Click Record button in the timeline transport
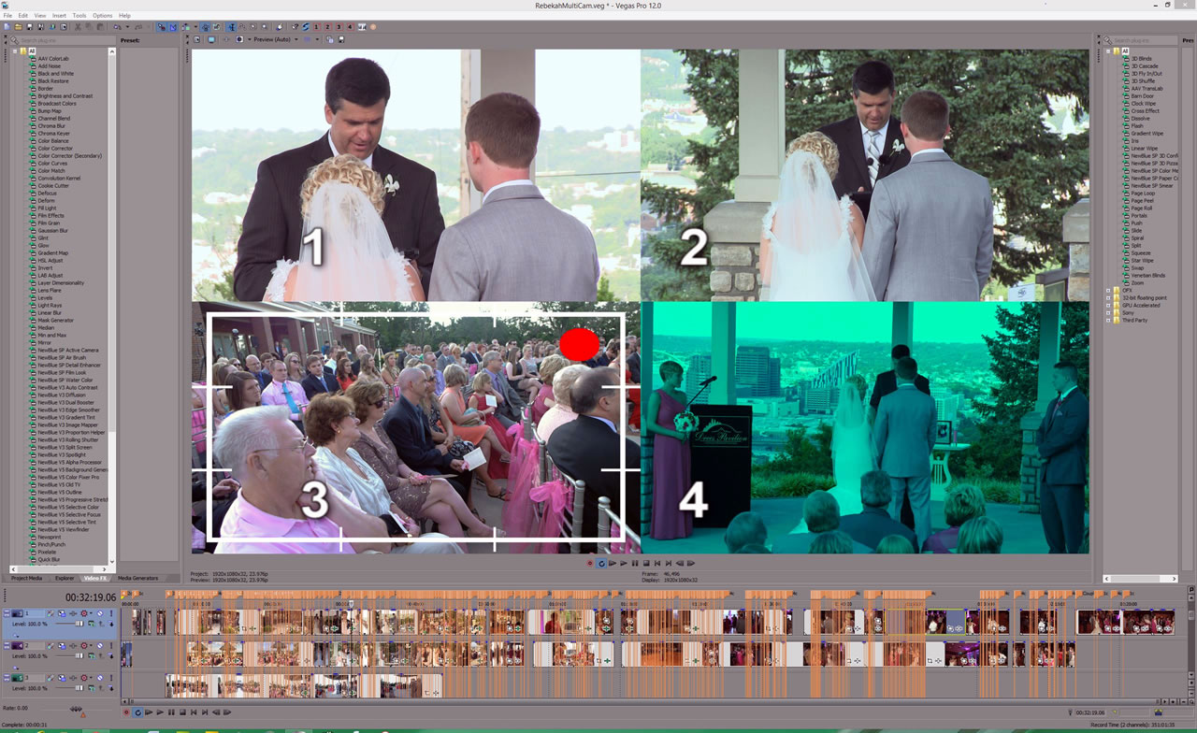The image size is (1197, 733). click(126, 712)
